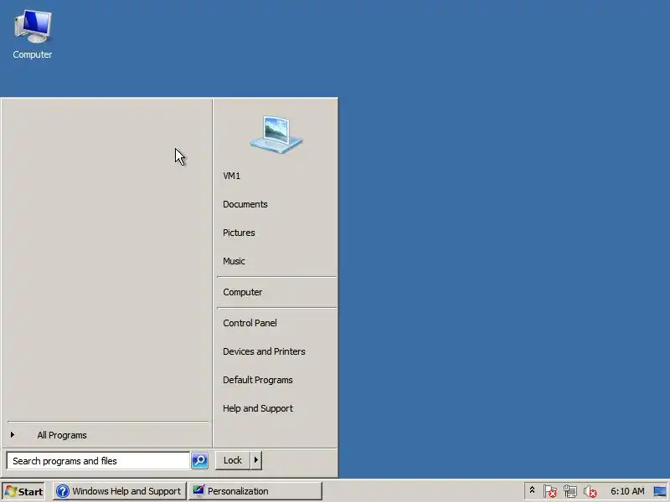670x502 pixels.
Task: Switch to Windows Help and Support taskbar window
Action: tap(120, 491)
